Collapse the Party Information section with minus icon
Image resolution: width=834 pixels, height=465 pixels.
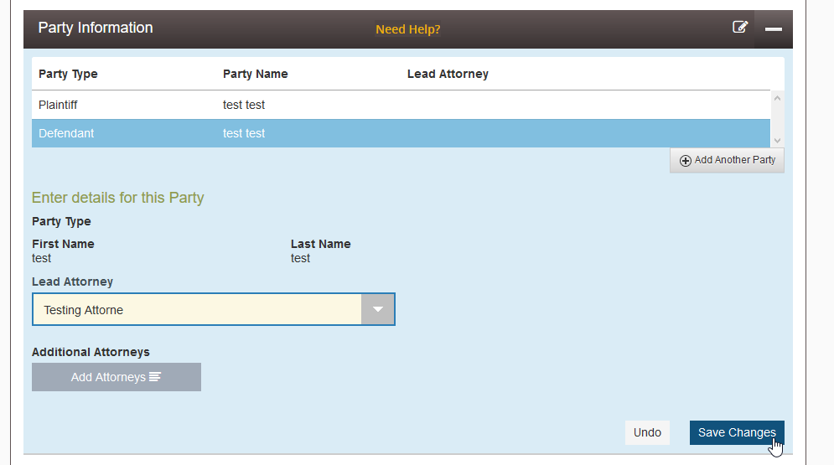pos(774,29)
